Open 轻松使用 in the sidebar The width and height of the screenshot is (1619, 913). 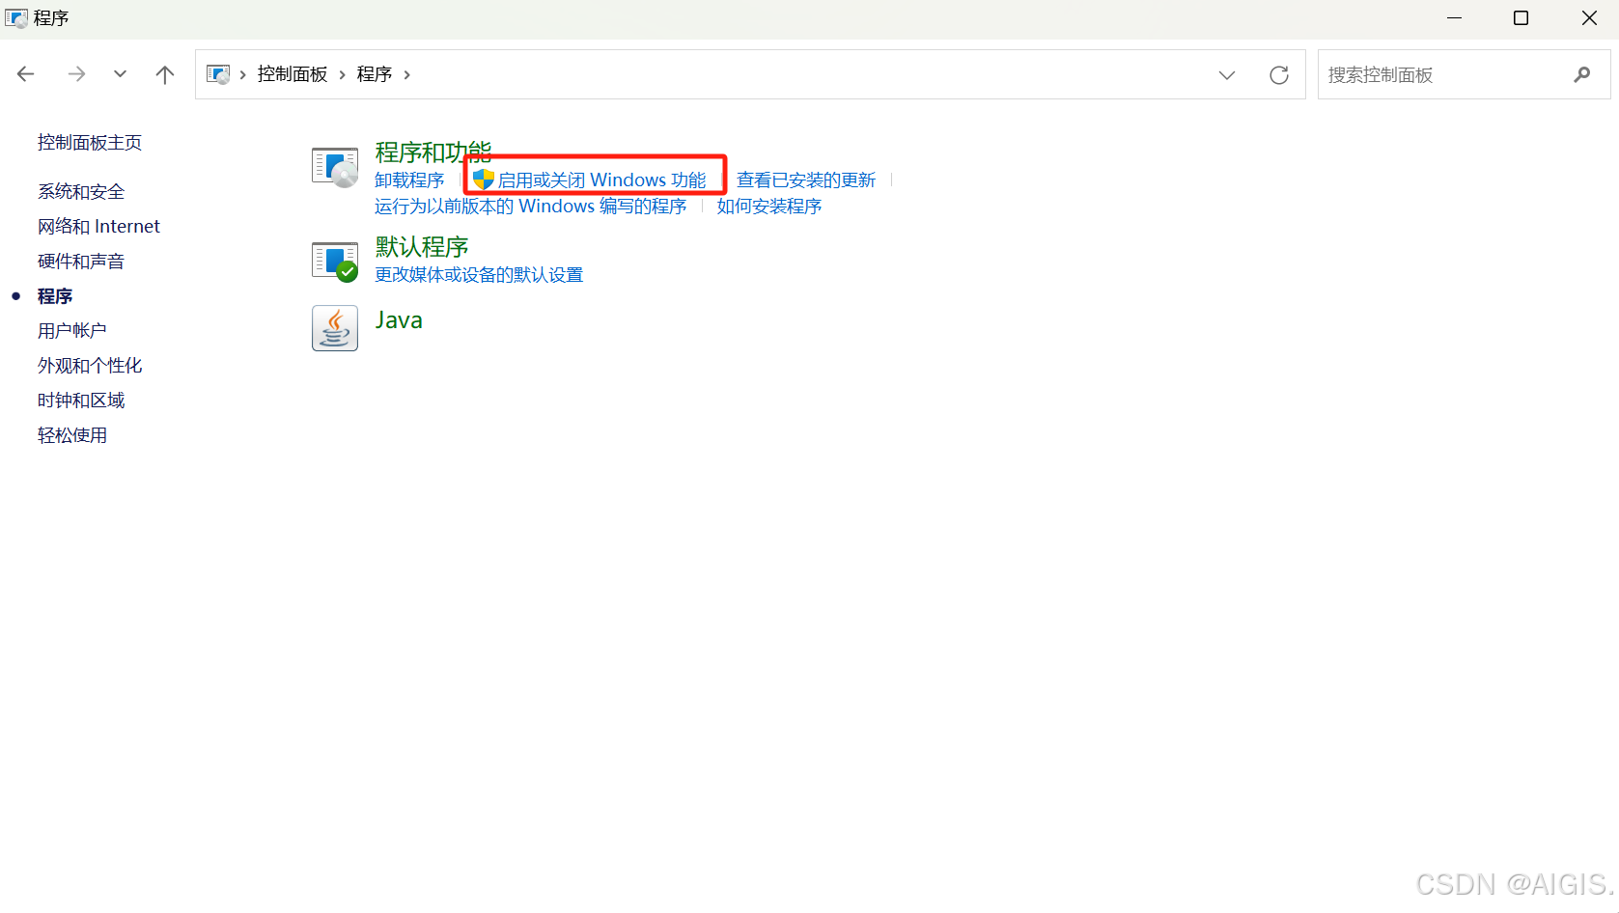[72, 435]
